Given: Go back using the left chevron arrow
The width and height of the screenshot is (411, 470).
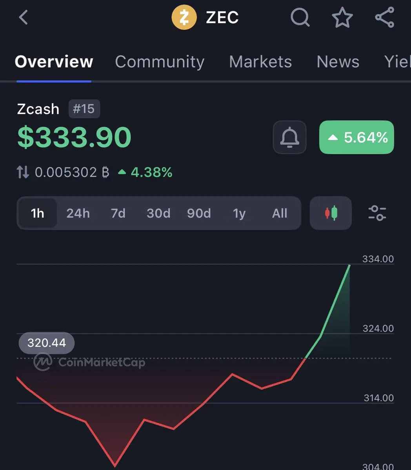Looking at the screenshot, I should 24,18.
